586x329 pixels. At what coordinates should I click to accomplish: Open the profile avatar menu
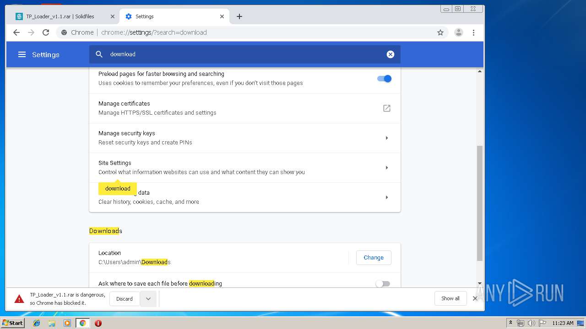coord(459,32)
